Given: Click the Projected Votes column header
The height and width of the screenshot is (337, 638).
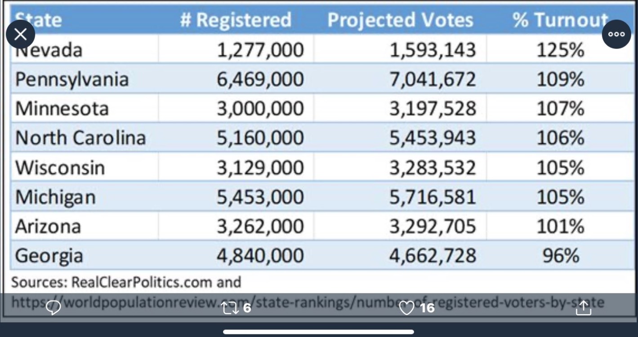Looking at the screenshot, I should [400, 20].
